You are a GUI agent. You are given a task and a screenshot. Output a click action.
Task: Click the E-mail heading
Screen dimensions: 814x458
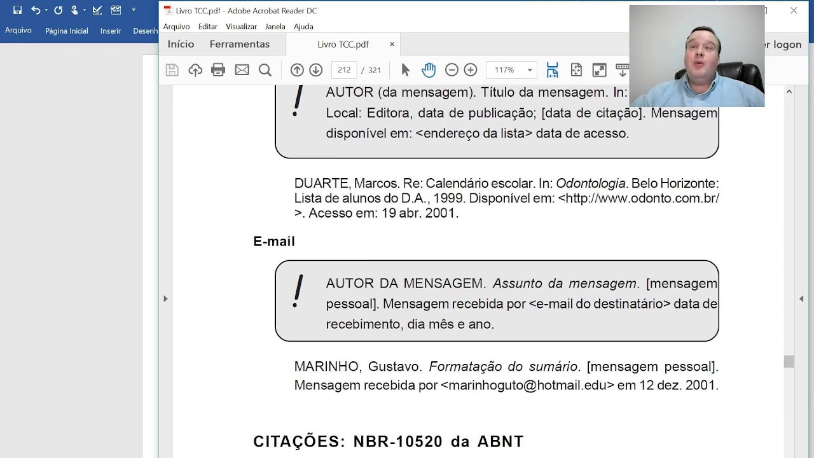coord(274,242)
